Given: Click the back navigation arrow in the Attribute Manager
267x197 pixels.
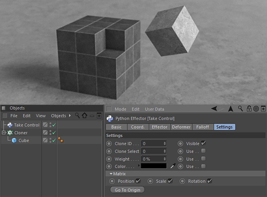Looking at the screenshot, I should (x=214, y=109).
